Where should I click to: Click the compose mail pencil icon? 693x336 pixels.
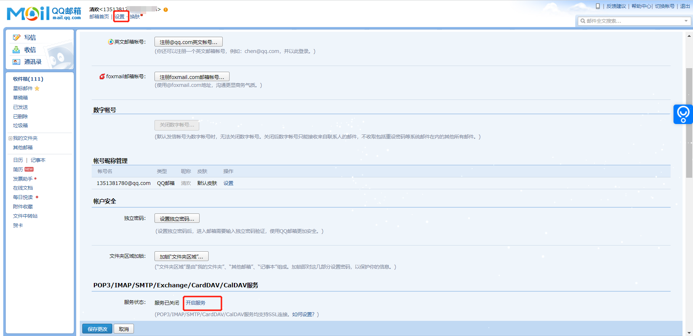(x=17, y=37)
